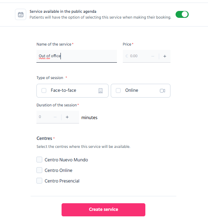Increase session duration with plus icon
208x224 pixels.
tap(67, 117)
